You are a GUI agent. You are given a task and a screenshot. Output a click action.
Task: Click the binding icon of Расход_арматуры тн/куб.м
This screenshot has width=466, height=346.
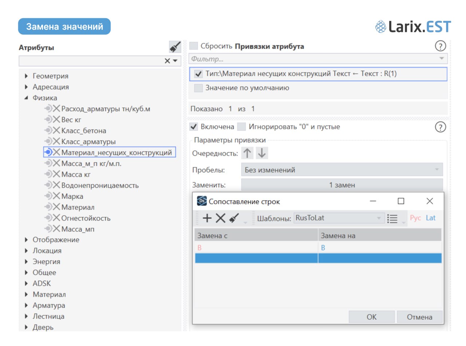click(48, 109)
